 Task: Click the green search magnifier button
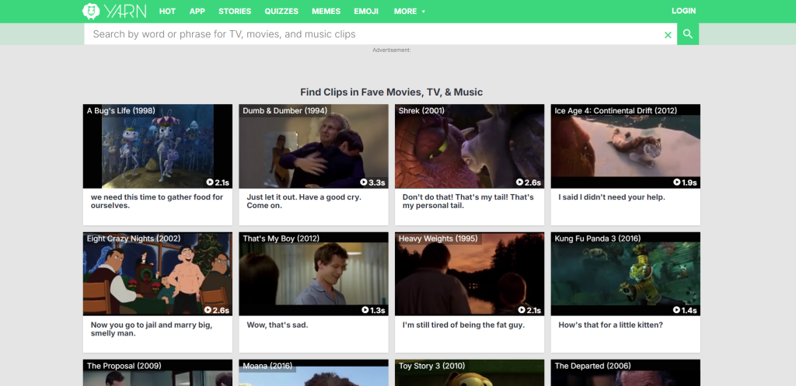pyautogui.click(x=687, y=34)
